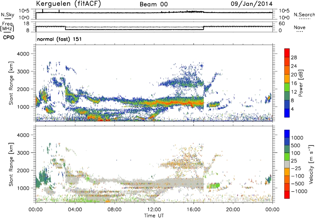Click the 'Slant Range [km]' label of velocity panel
The width and height of the screenshot is (315, 218).
11,164
